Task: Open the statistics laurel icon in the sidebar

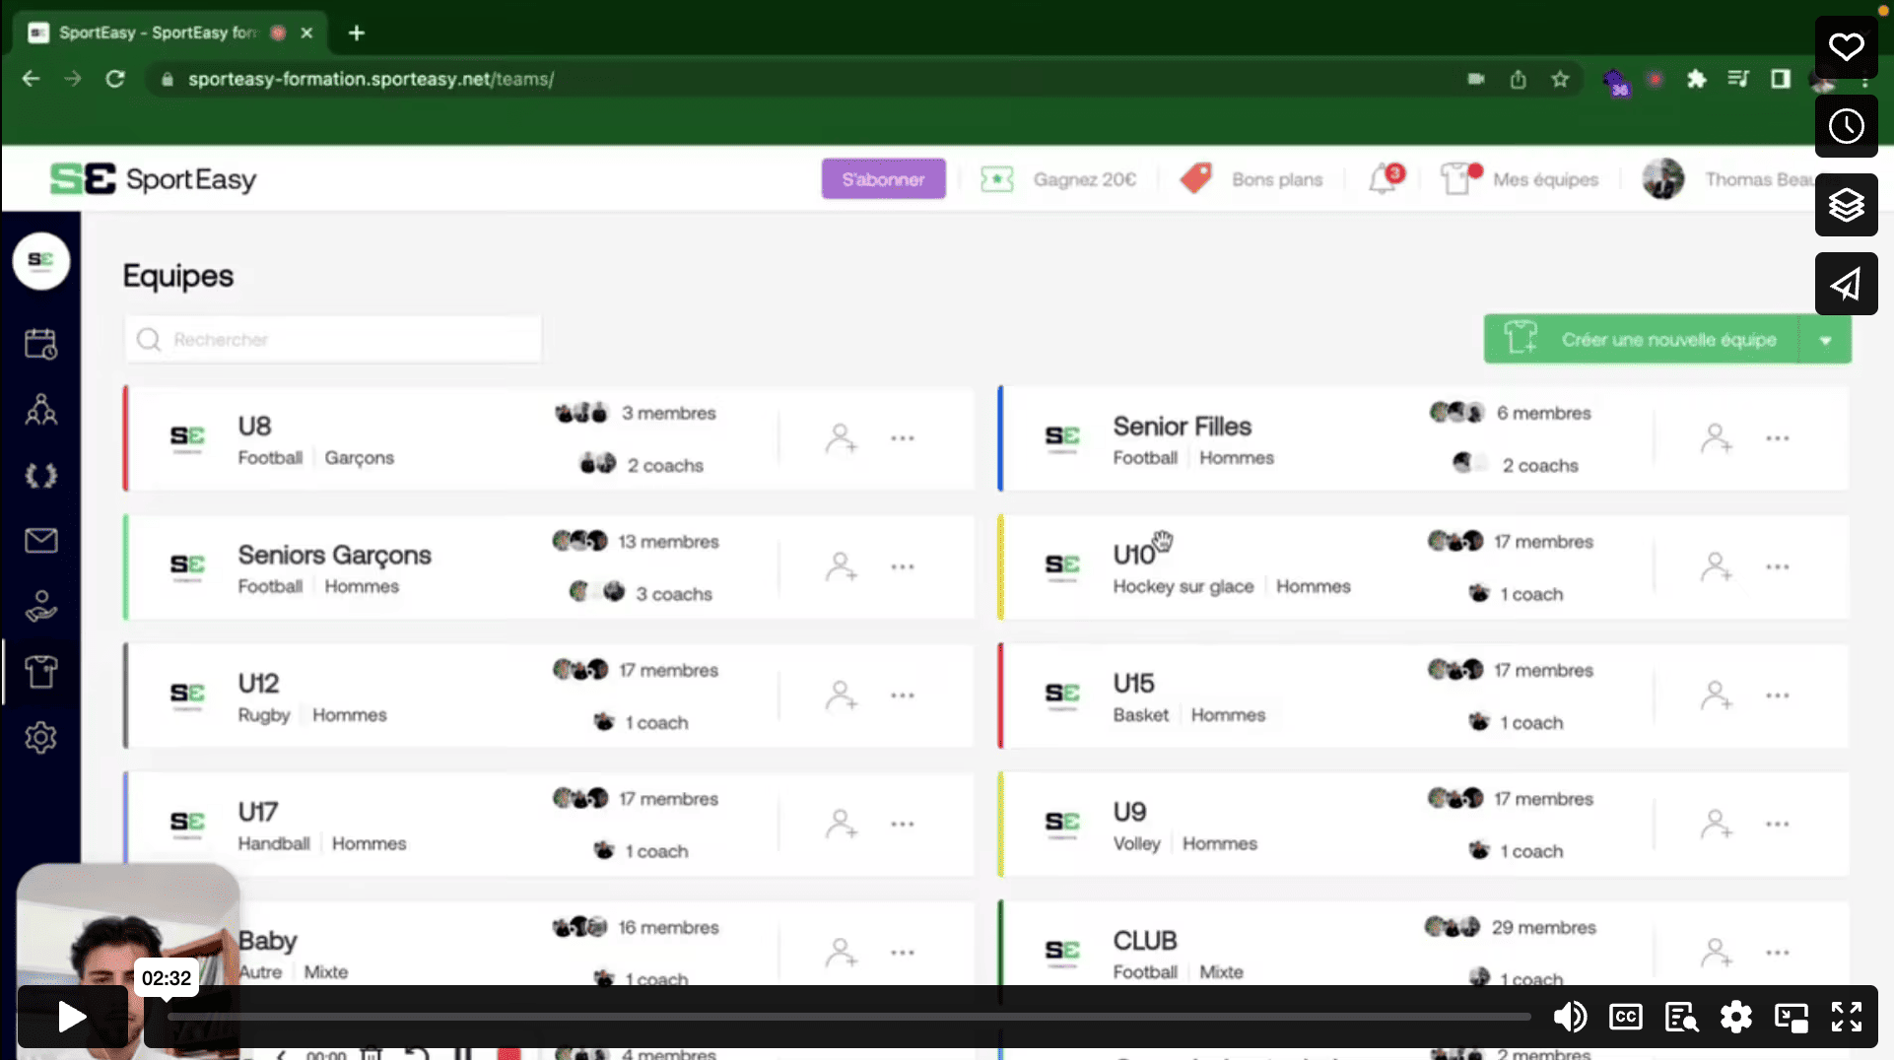Action: point(40,476)
